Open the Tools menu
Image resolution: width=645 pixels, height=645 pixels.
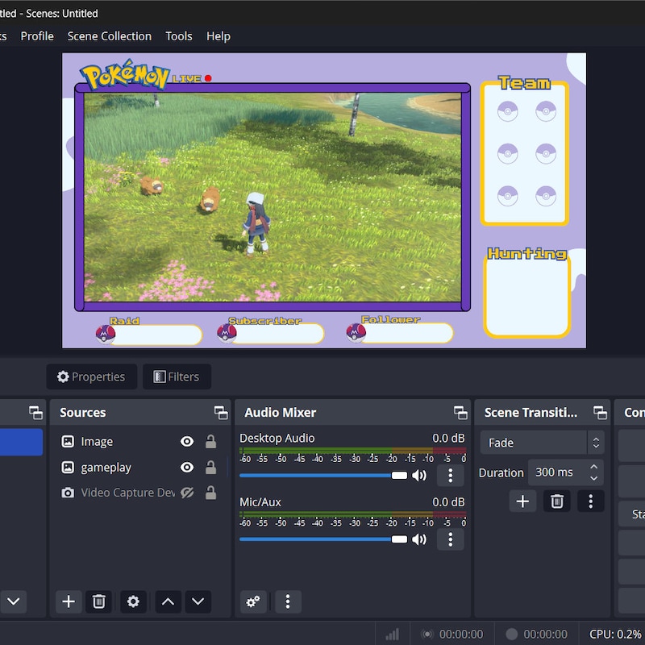(x=178, y=35)
